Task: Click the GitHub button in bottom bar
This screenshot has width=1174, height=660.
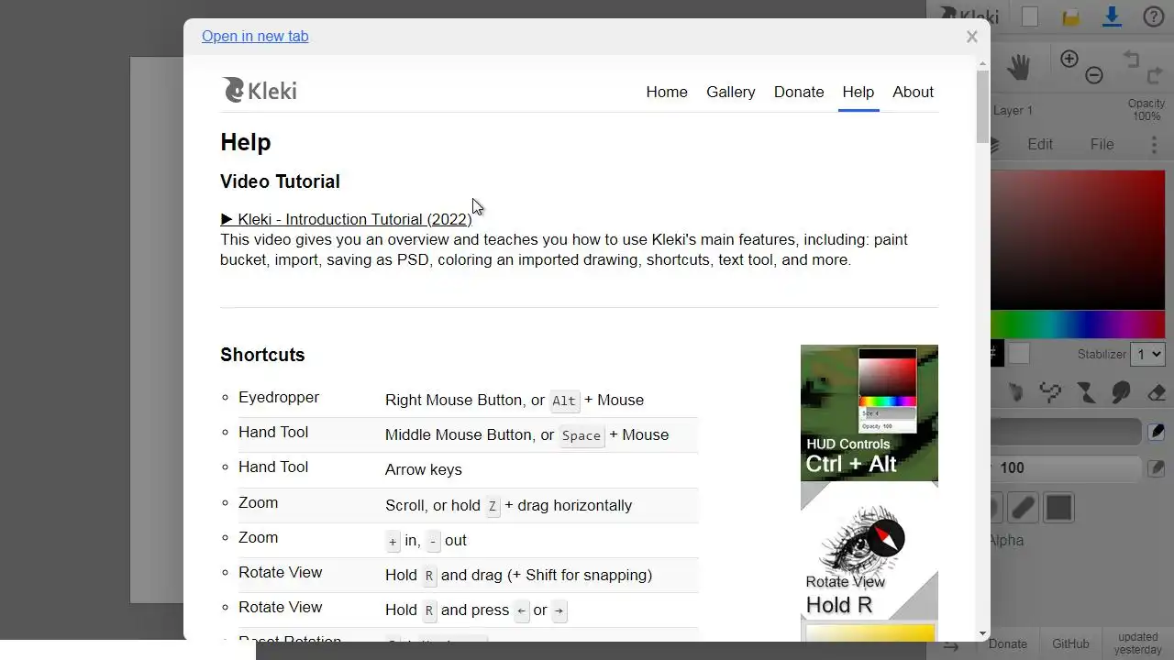Action: (x=1070, y=643)
